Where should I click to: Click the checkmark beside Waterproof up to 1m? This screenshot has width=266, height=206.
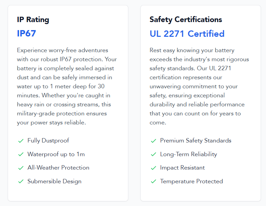21,154
